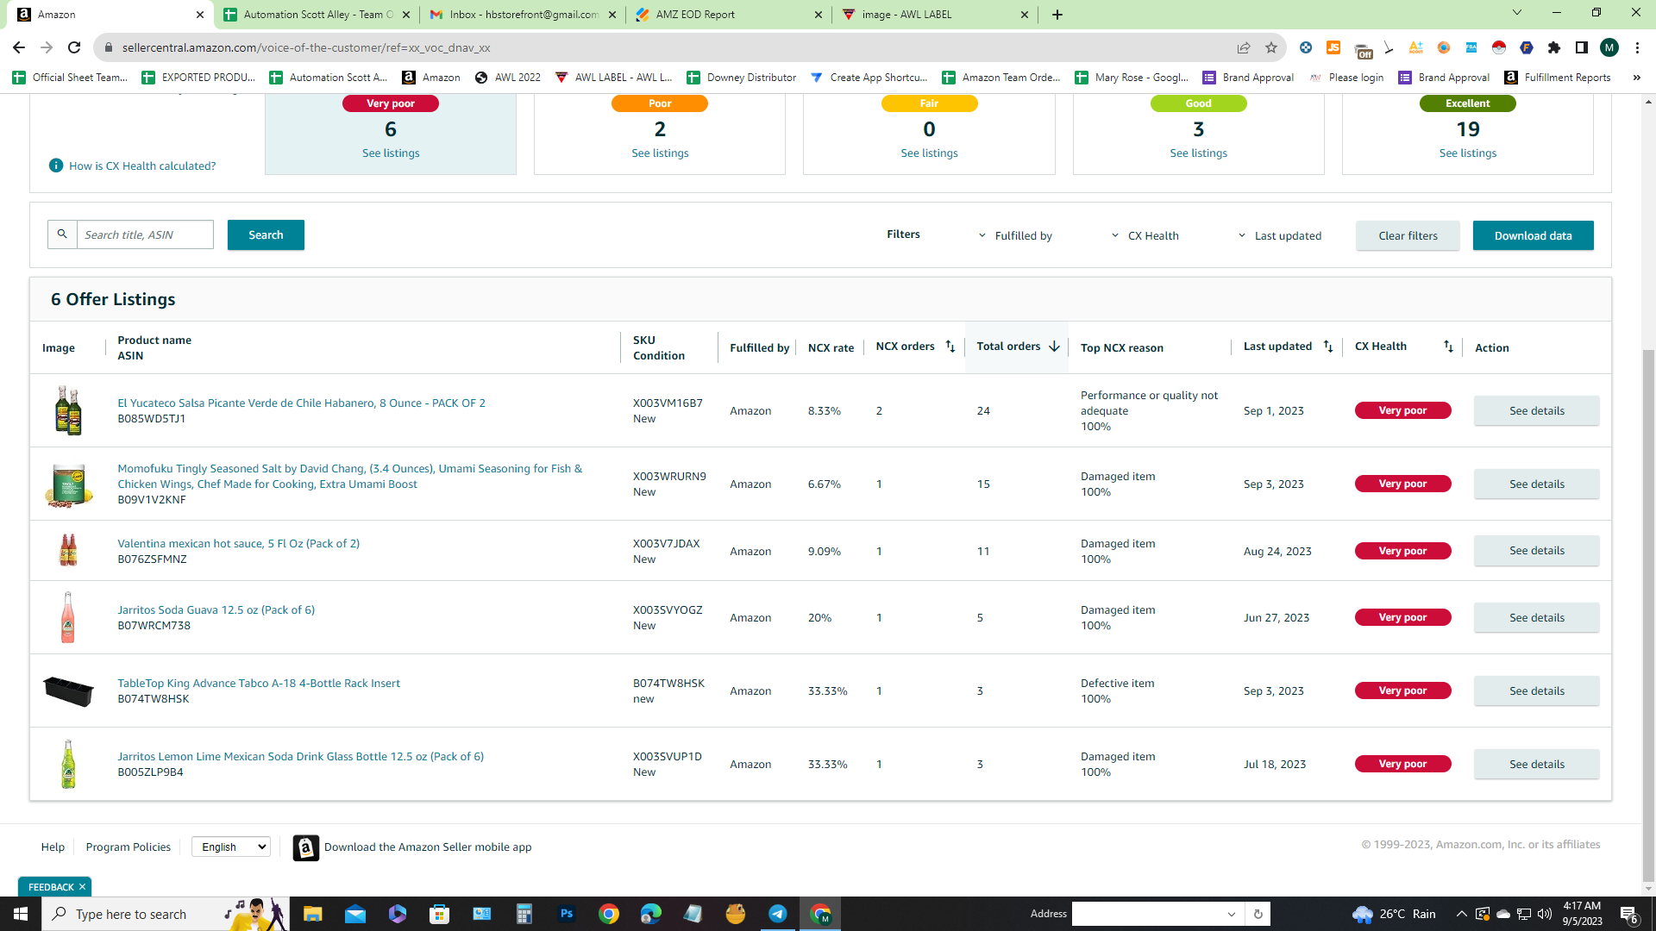Open the Windows notification center icon
1656x931 pixels.
click(1629, 914)
